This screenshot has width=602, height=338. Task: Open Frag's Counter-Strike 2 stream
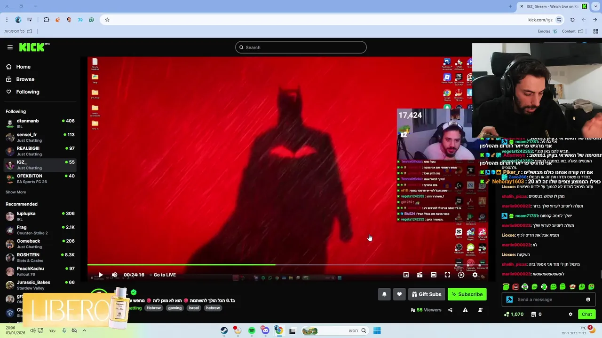click(40, 230)
